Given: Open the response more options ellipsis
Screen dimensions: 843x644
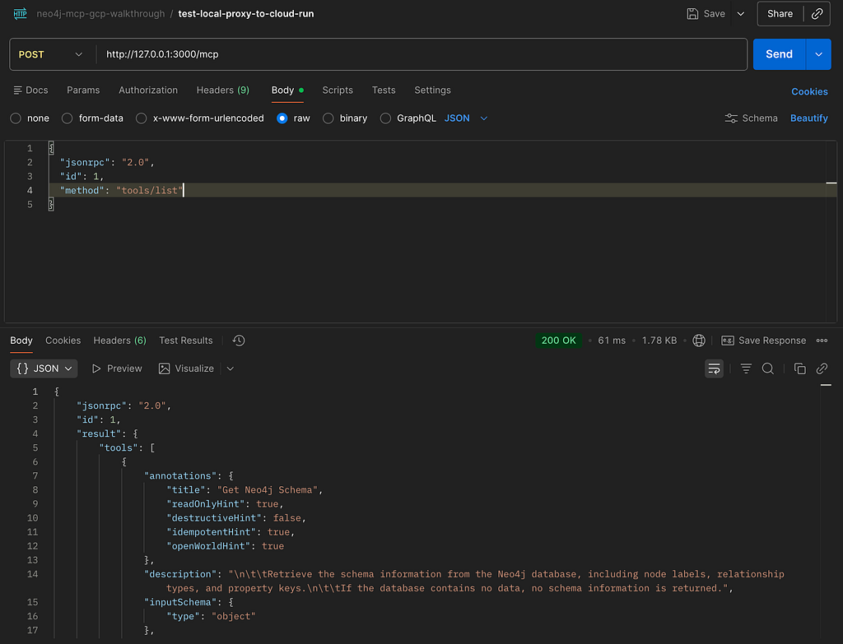Looking at the screenshot, I should click(x=822, y=341).
